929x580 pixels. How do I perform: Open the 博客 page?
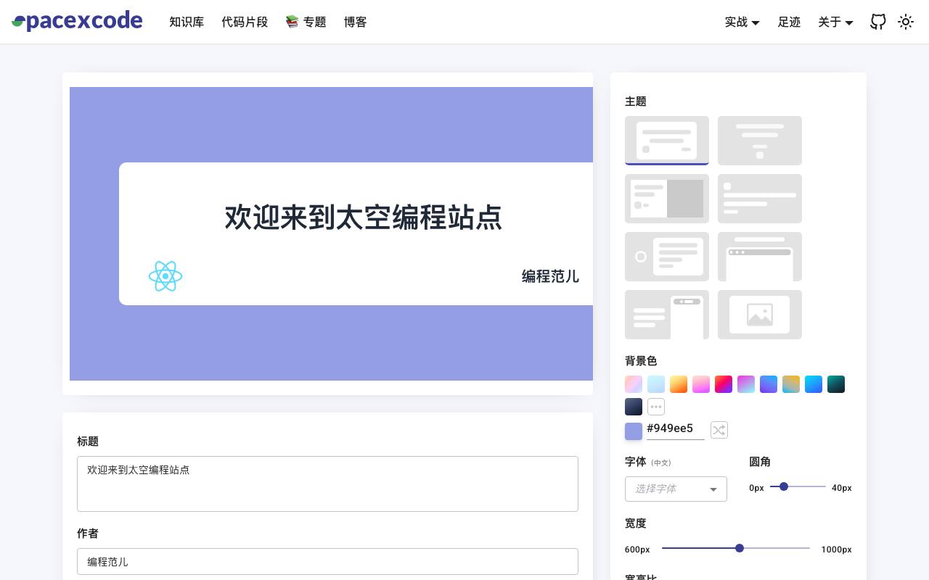(x=356, y=22)
